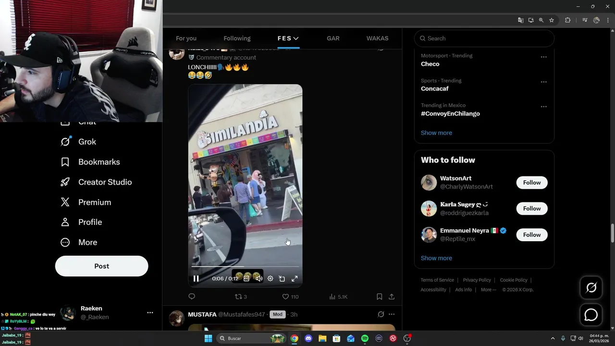Follow Emmanuel Neyra

[x=532, y=235]
